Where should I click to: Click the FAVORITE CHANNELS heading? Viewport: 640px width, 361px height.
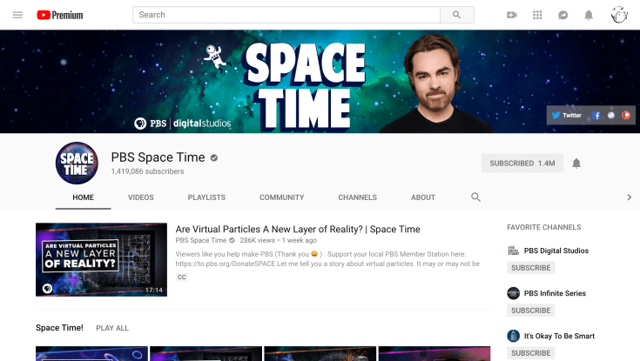point(544,227)
